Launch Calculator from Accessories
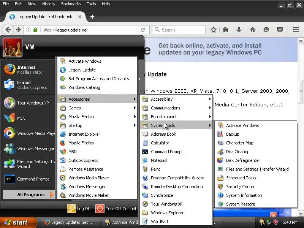 tap(176, 143)
